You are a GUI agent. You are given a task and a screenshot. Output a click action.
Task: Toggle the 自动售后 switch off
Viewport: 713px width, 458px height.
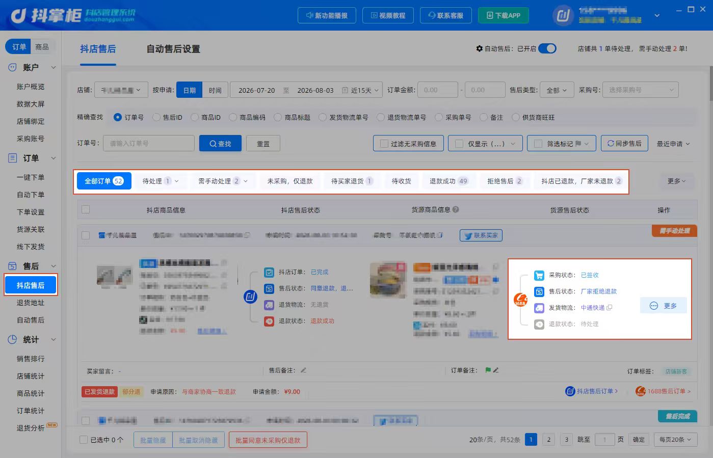click(x=547, y=48)
